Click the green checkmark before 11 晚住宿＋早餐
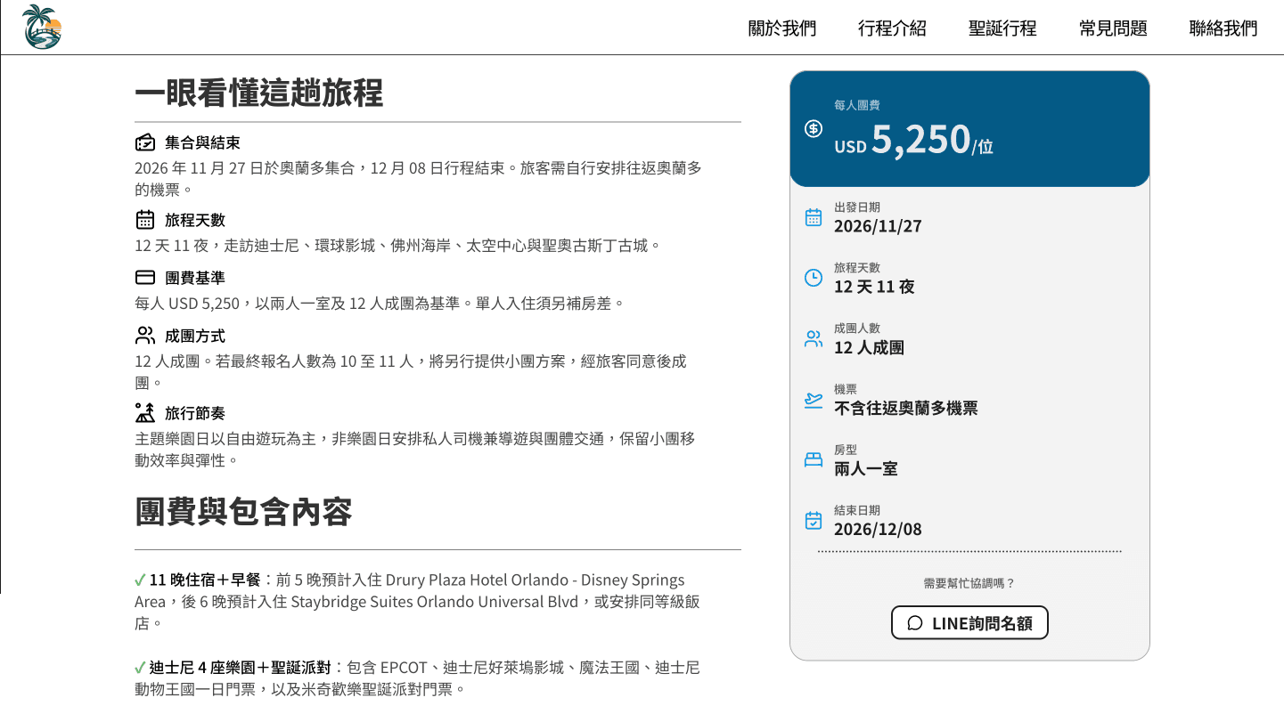 click(140, 580)
